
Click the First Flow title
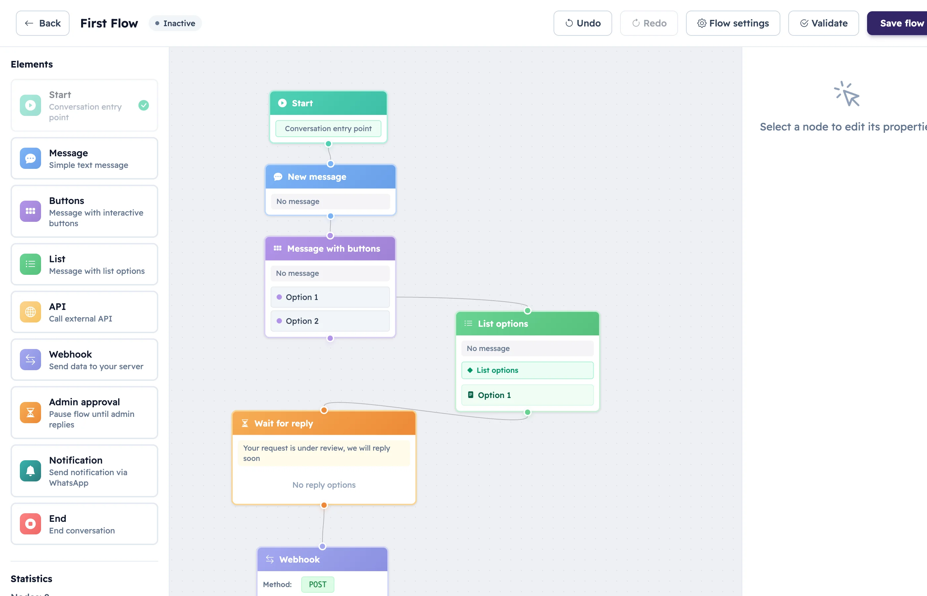coord(109,23)
